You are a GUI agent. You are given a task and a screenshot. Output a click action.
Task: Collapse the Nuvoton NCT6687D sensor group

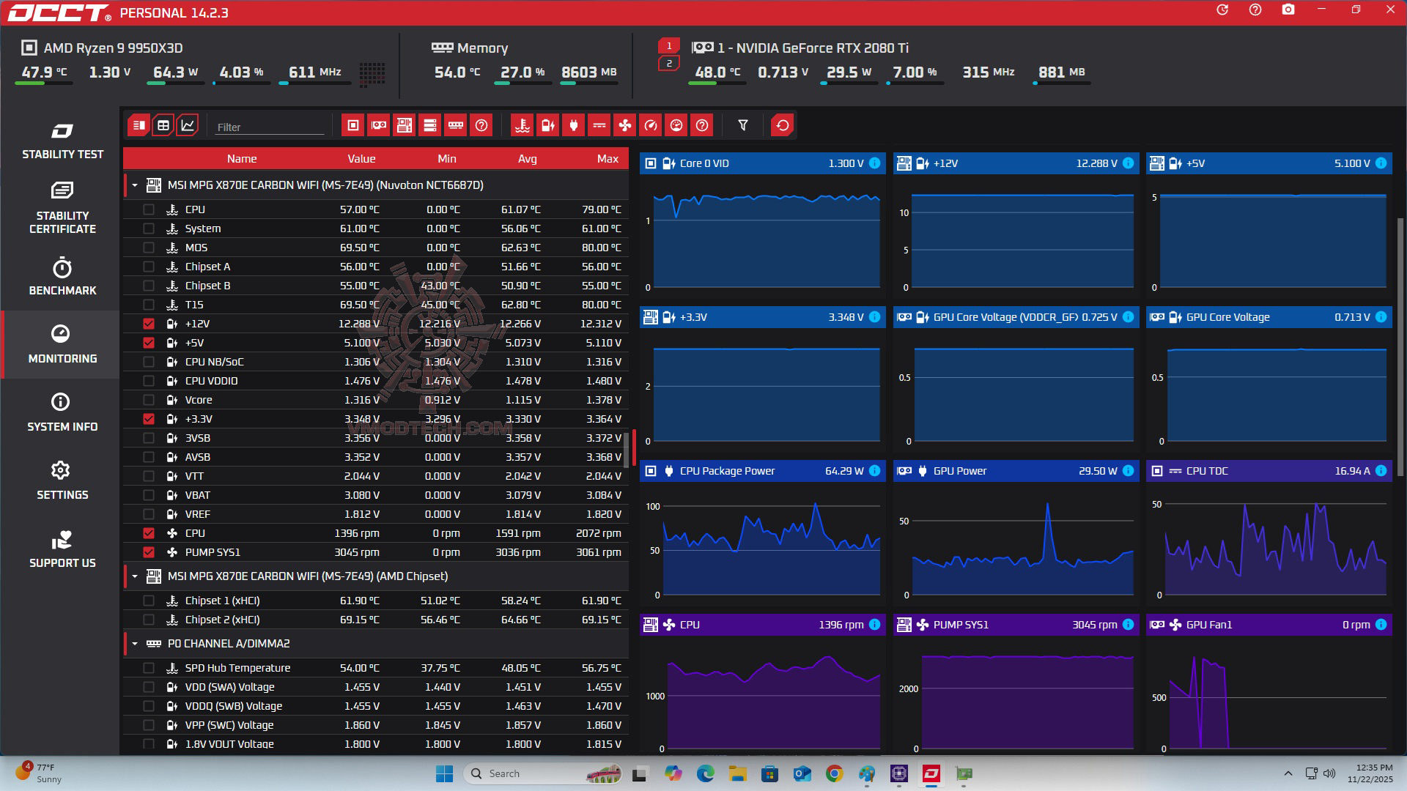(x=135, y=185)
